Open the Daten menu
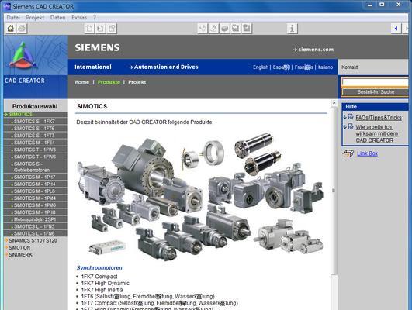The height and width of the screenshot is (310, 412). point(58,18)
